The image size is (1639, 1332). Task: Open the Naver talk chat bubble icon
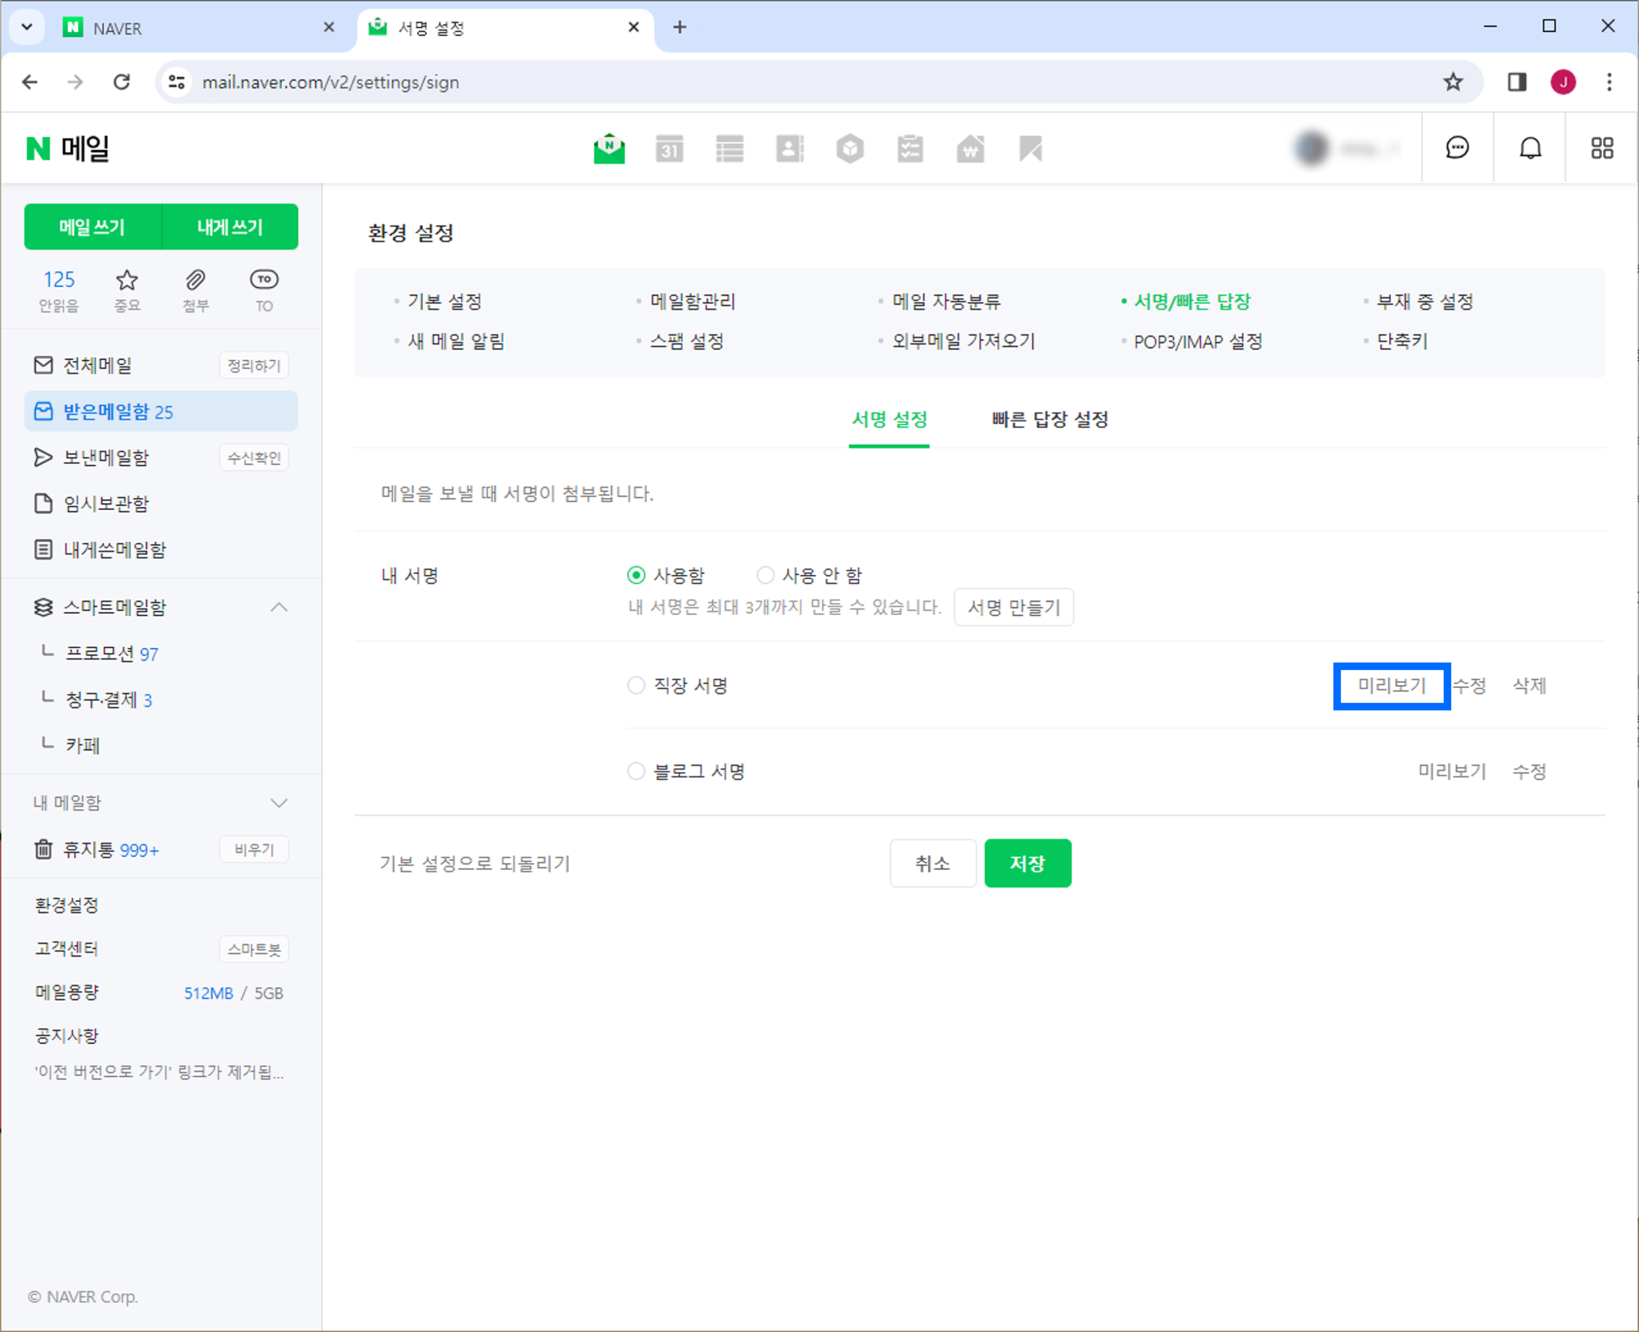[x=1457, y=148]
